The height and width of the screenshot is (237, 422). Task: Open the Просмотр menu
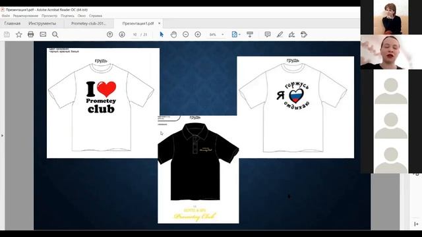49,16
